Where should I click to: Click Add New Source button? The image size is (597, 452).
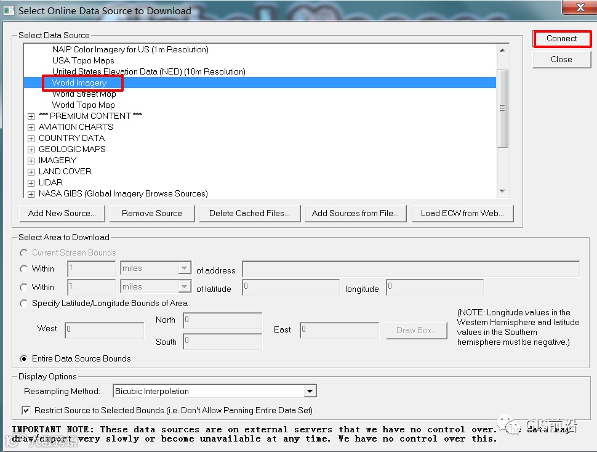tap(62, 213)
